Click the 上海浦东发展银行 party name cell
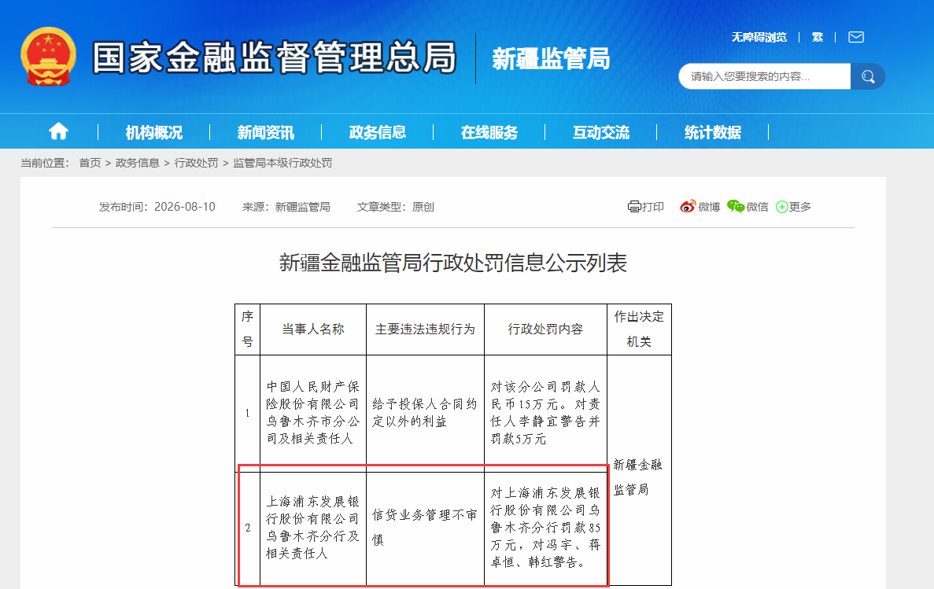 [312, 528]
